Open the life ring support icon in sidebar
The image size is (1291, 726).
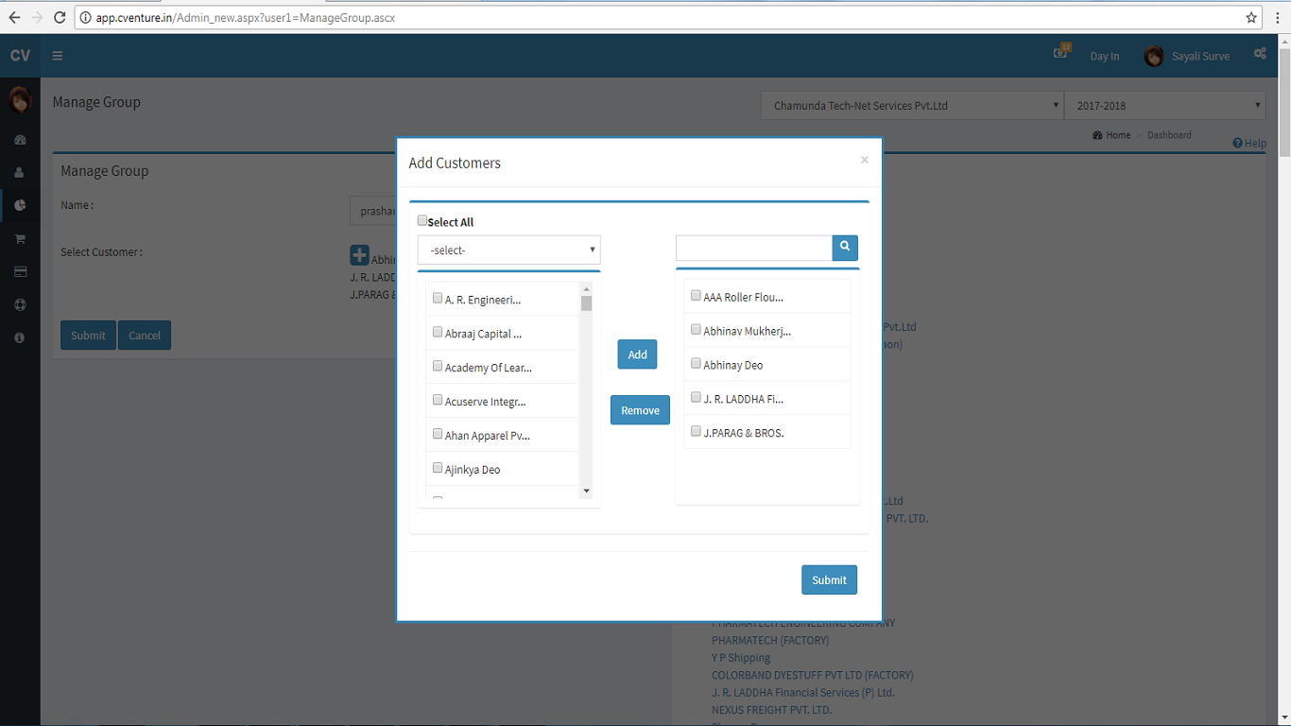(20, 305)
